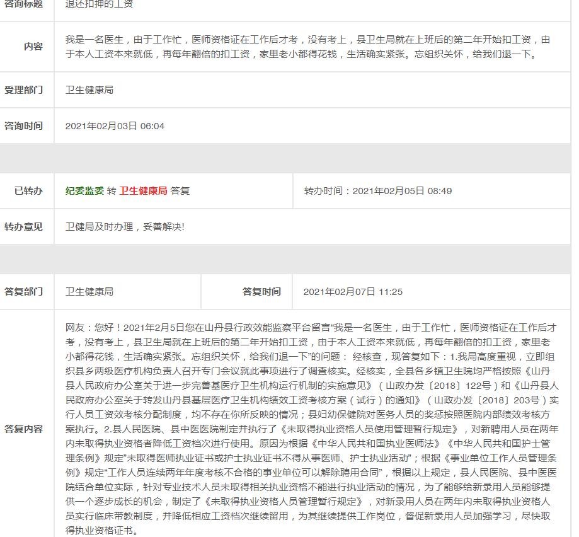The image size is (579, 537).
Task: Click the 咨询标题 text 退还扣押的工资
Action: click(x=99, y=4)
